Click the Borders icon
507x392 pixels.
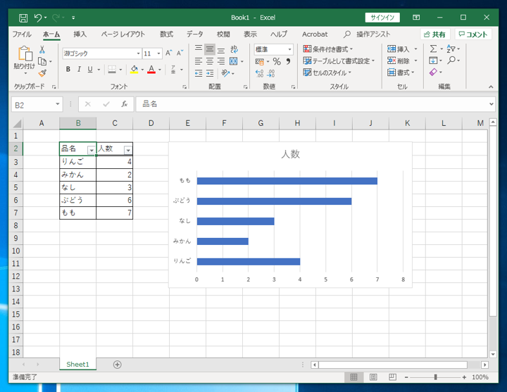pos(112,70)
